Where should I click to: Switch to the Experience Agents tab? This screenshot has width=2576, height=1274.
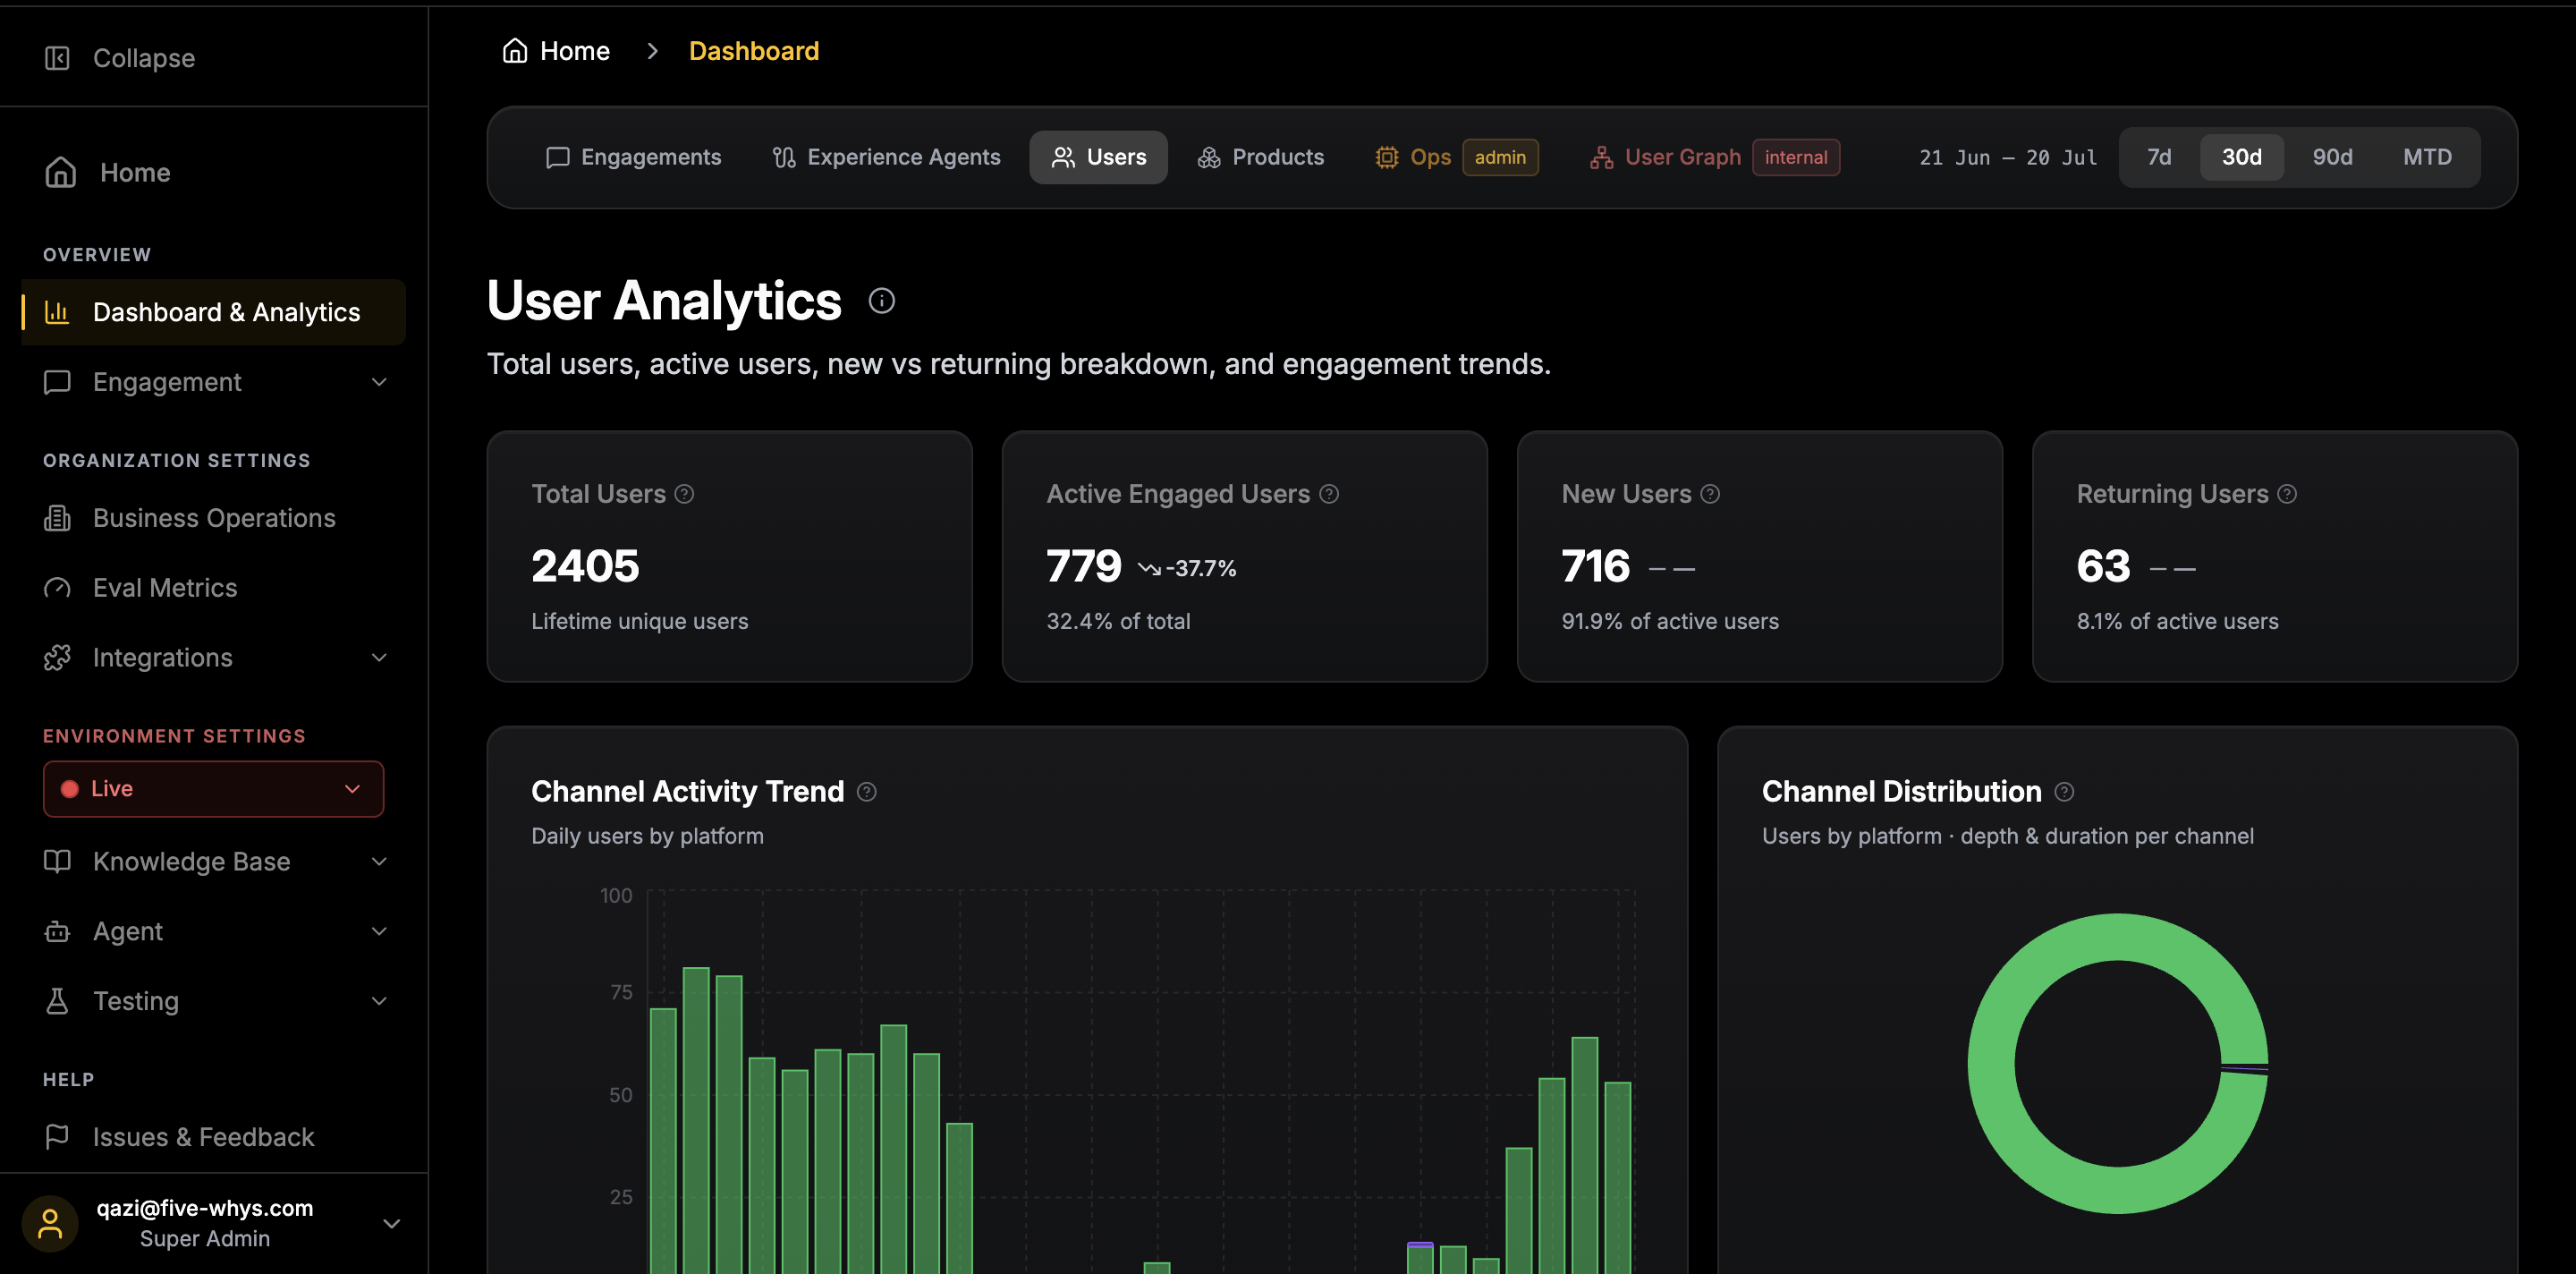pyautogui.click(x=886, y=157)
